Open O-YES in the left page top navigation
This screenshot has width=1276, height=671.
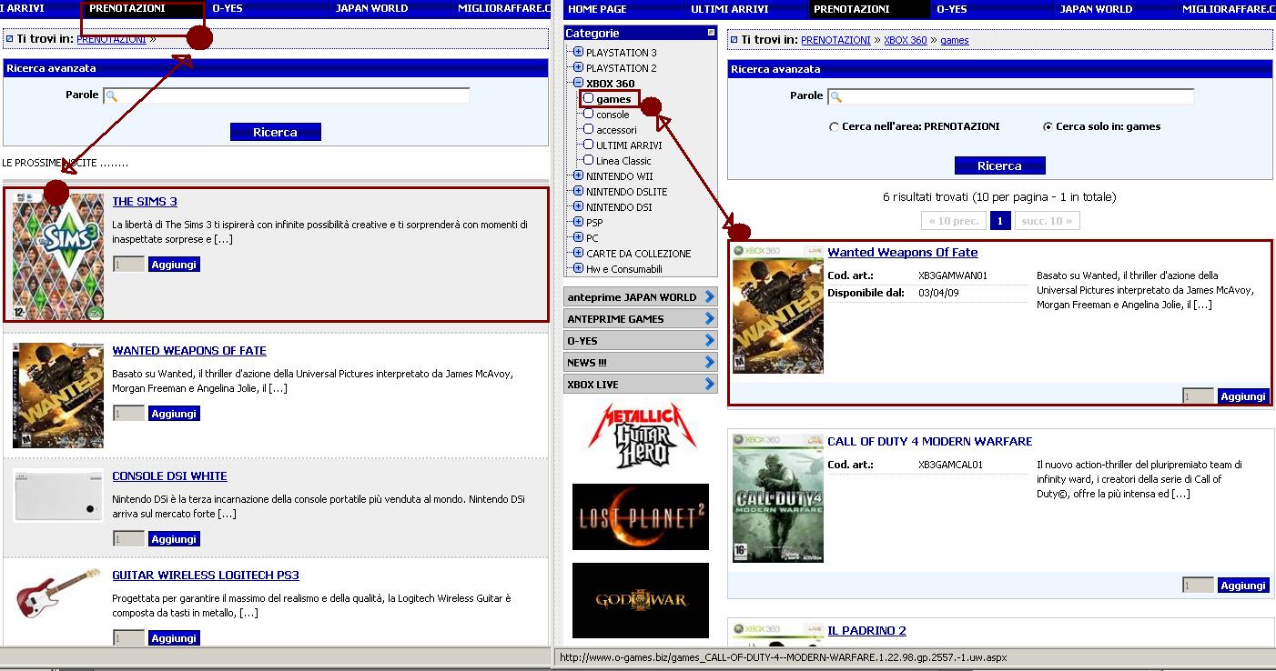click(x=228, y=9)
